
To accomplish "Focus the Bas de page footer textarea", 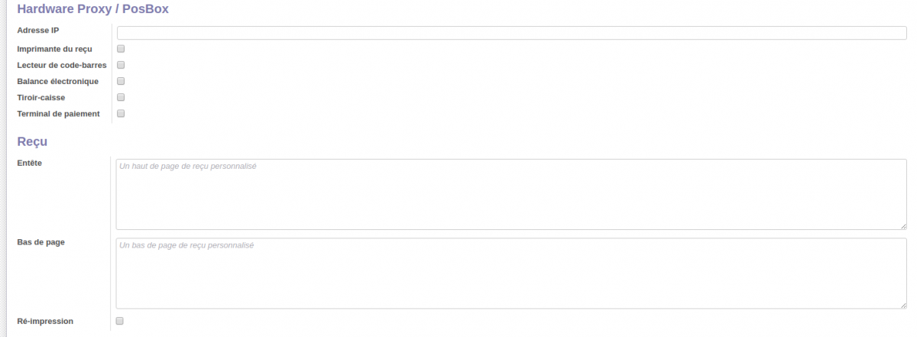I will [x=511, y=273].
